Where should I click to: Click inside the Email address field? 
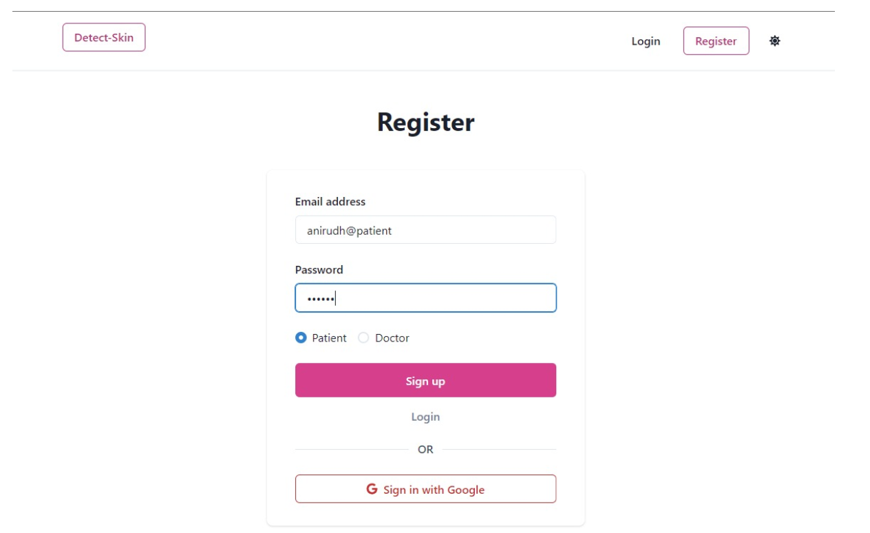pos(425,229)
